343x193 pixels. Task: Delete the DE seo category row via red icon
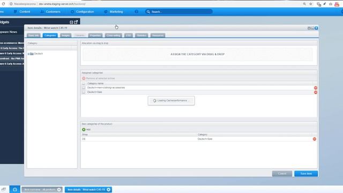(315, 139)
